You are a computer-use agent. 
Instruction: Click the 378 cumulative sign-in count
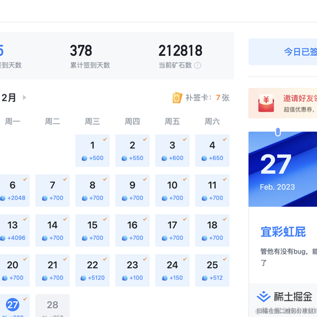coord(81,50)
